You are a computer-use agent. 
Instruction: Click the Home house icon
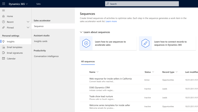click(x=4, y=16)
